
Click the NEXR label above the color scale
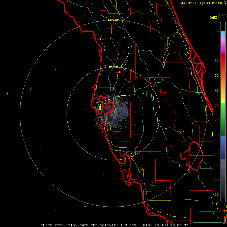(x=221, y=15)
